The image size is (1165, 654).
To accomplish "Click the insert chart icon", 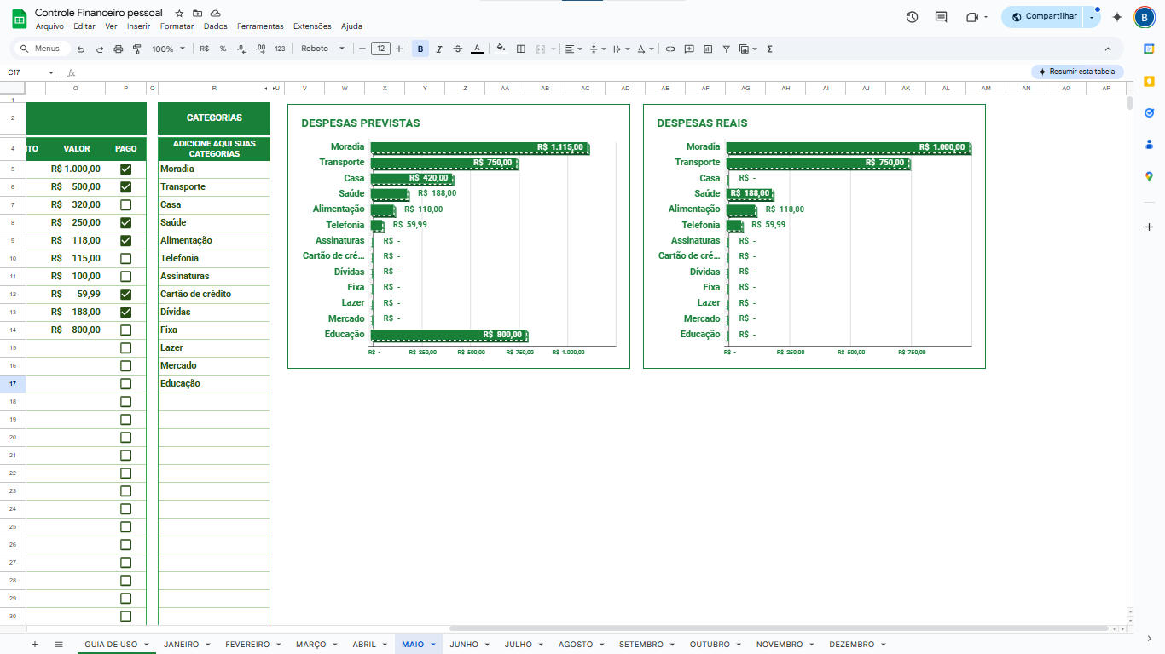I will 708,49.
